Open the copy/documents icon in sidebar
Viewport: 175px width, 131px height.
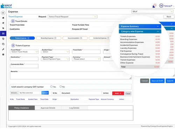[3, 44]
